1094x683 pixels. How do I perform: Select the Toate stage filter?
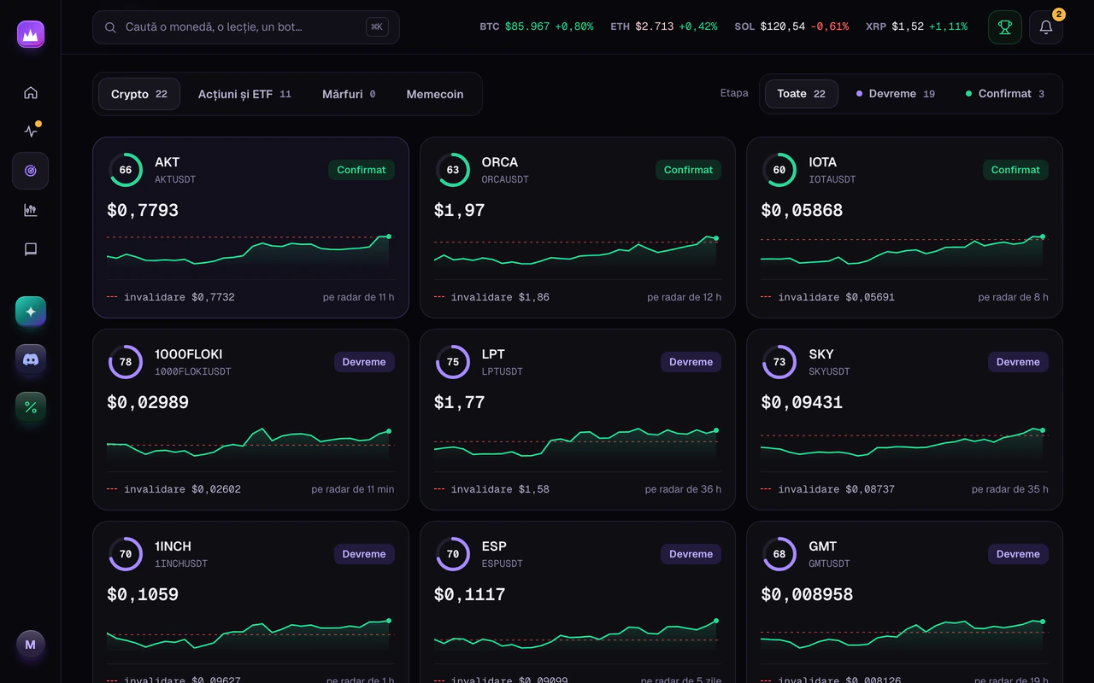(x=802, y=94)
